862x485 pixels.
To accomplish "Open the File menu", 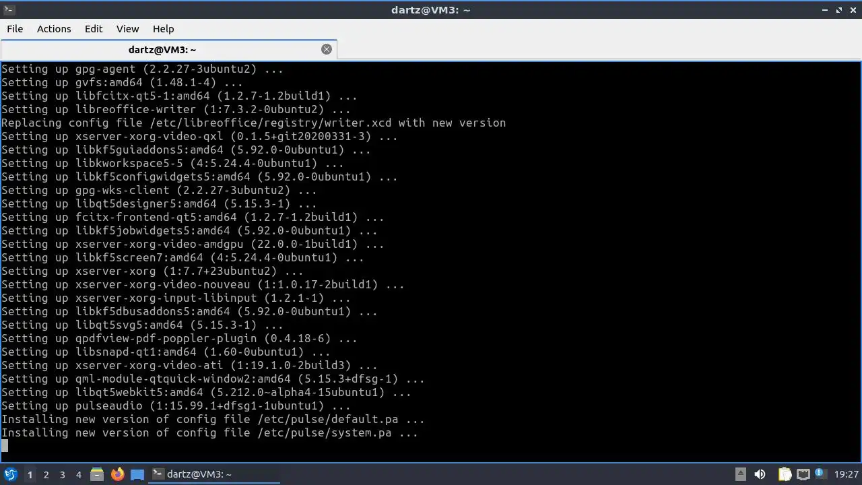I will [x=15, y=28].
